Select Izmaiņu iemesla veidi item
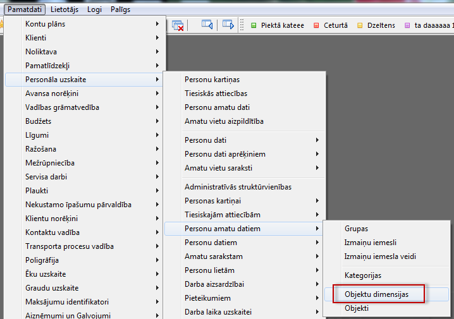The height and width of the screenshot is (319, 454). pyautogui.click(x=386, y=256)
